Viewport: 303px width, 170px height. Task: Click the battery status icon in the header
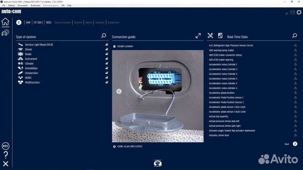point(292,12)
